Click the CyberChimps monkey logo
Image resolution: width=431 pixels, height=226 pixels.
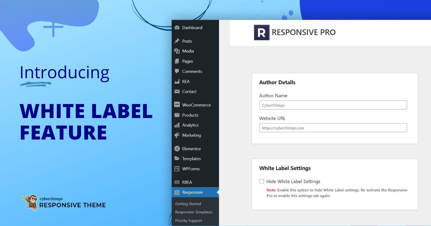coord(29,202)
